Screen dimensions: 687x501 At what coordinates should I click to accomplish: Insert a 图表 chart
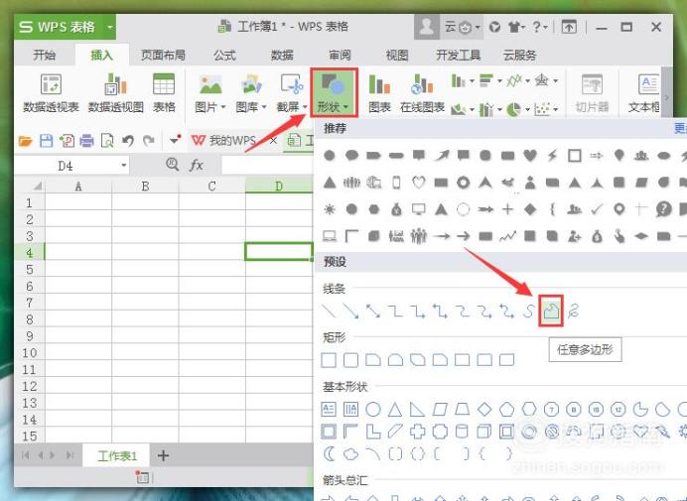click(x=379, y=93)
